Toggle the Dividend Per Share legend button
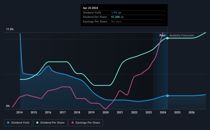Screen dimensions: 210x130 50,123
